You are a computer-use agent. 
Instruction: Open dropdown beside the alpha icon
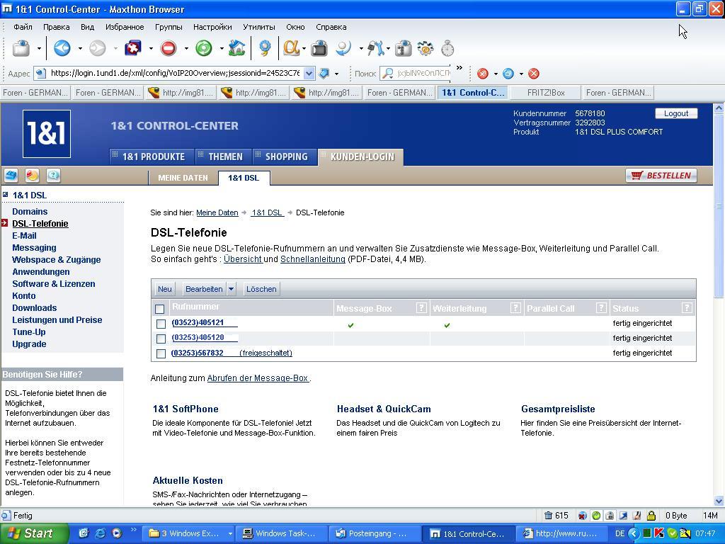point(304,48)
